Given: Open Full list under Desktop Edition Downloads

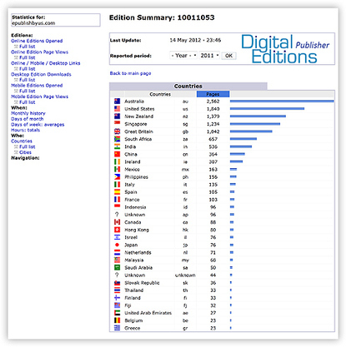Looking at the screenshot, I should pyautogui.click(x=27, y=80).
